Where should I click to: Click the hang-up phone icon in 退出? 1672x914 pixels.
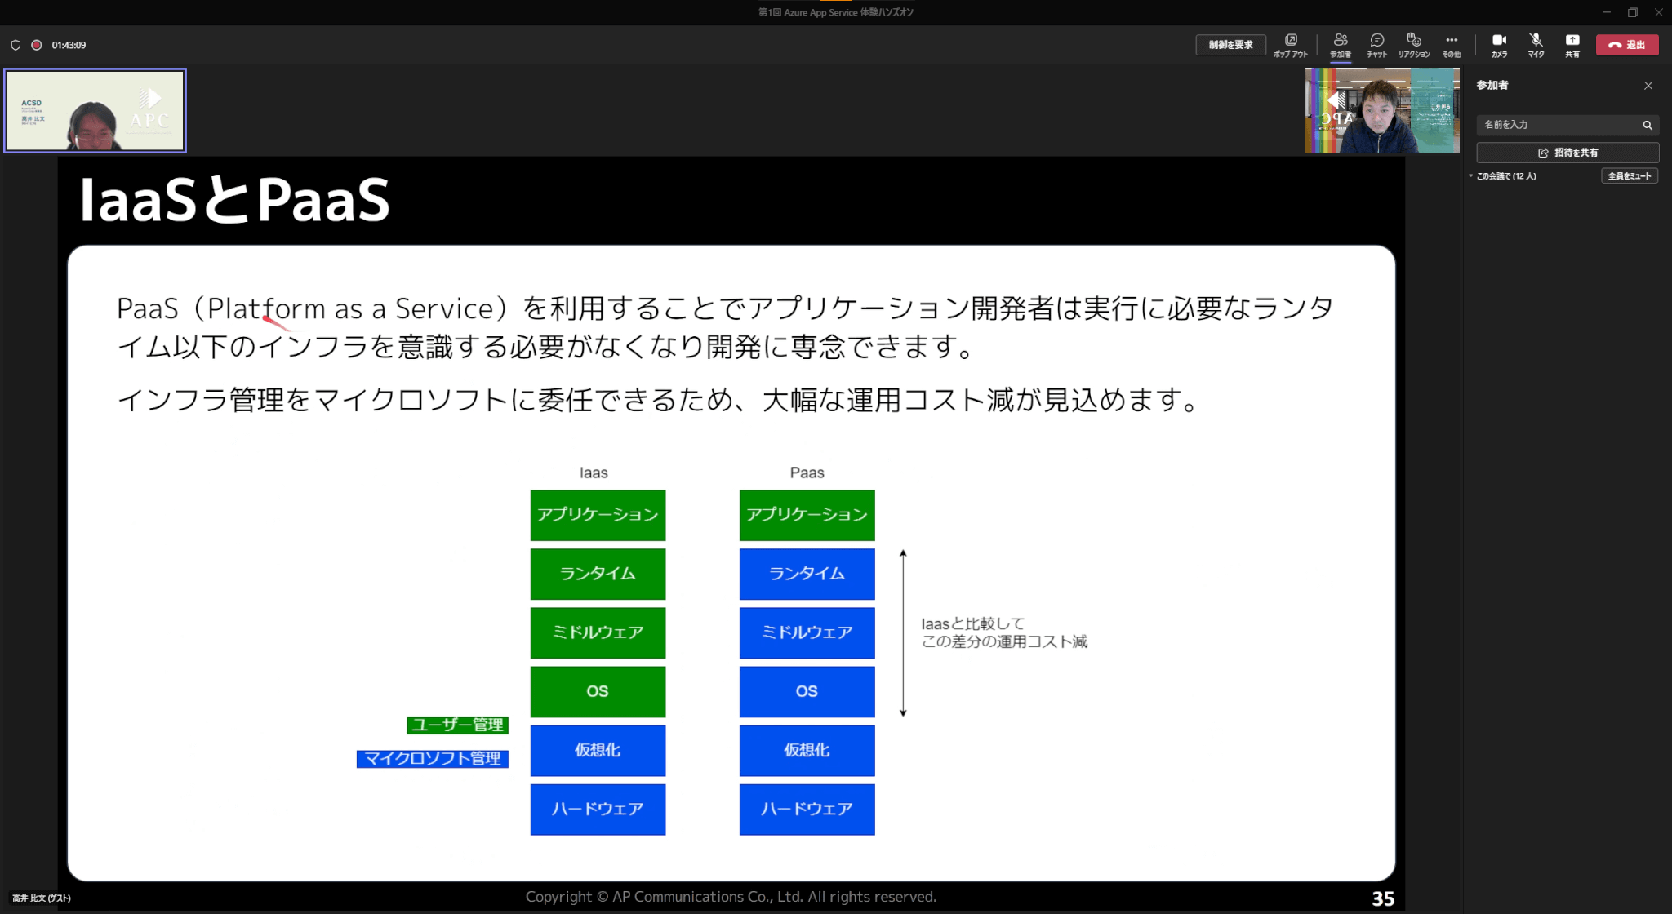click(1614, 45)
